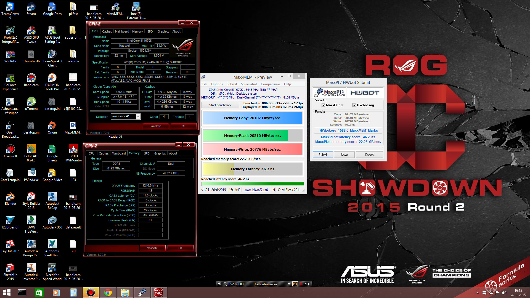Click the Memory-Copy 26107 MByte/sec result bar
This screenshot has width=530, height=298.
tap(253, 118)
